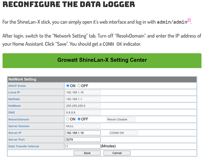207x161 pixels.
Task: Click the NetWork Setting section header
Action: coord(102,79)
